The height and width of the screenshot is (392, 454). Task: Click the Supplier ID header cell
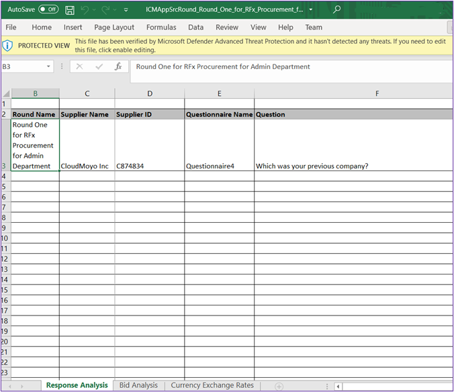coord(149,114)
